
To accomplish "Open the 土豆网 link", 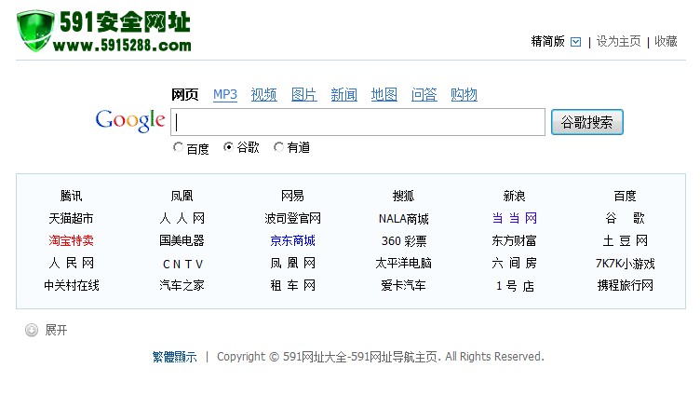I will pyautogui.click(x=625, y=241).
